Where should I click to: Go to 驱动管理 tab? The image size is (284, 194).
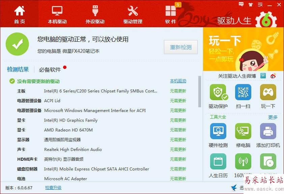click(133, 15)
